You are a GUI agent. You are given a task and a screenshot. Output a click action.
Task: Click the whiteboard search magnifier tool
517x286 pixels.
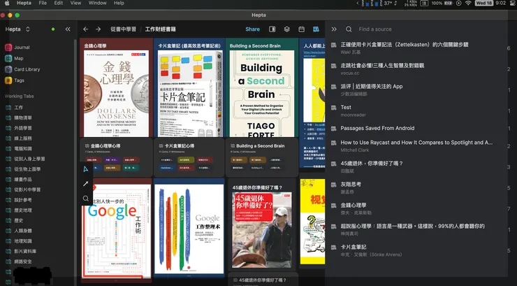(86, 199)
